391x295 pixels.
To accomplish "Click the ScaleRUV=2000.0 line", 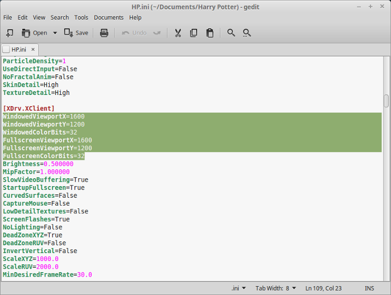I will coord(31,267).
